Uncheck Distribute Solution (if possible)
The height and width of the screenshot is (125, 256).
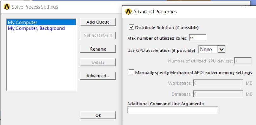click(x=131, y=27)
